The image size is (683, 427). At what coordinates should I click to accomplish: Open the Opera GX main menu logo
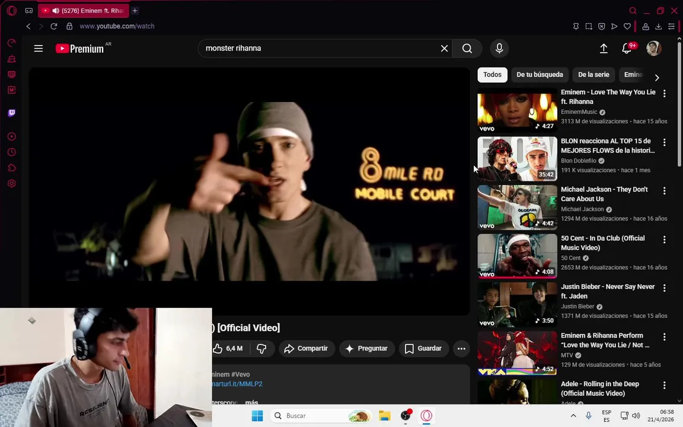pyautogui.click(x=12, y=11)
